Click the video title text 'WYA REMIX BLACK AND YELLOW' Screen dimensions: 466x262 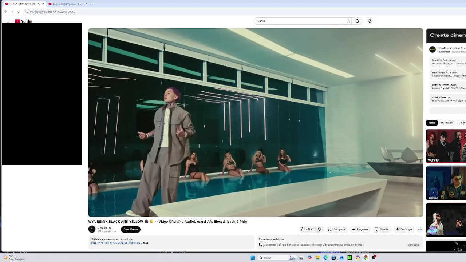116,221
